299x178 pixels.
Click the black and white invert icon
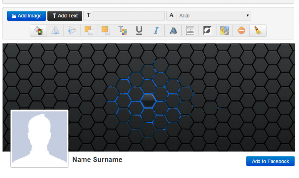pyautogui.click(x=207, y=30)
